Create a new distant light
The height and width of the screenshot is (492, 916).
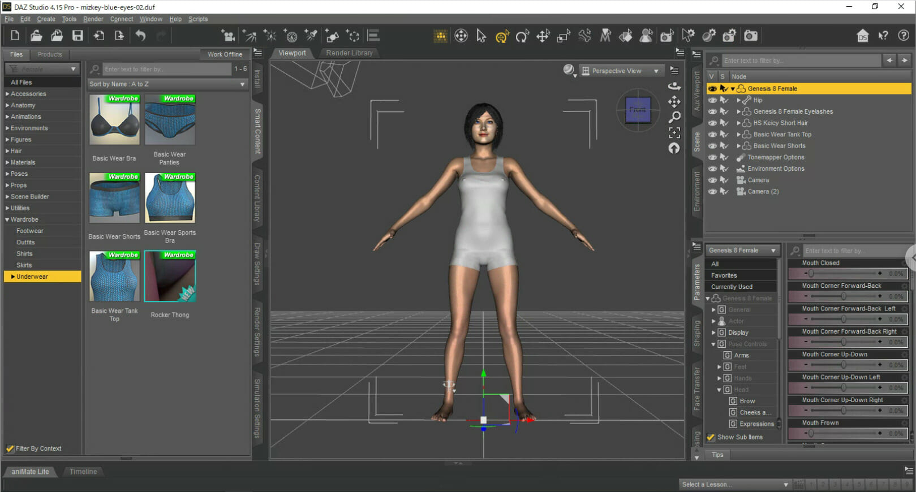pos(250,36)
